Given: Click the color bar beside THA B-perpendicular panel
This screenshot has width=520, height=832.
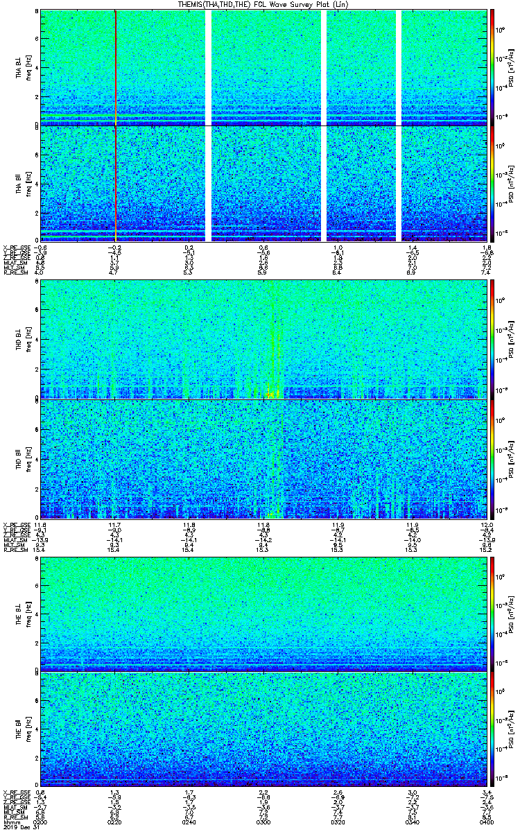Looking at the screenshot, I should pos(492,67).
